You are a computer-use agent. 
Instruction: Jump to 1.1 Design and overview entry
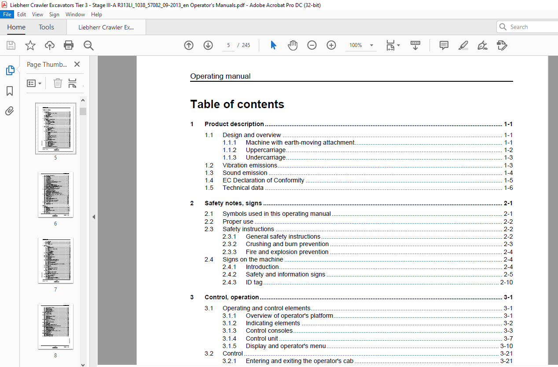tap(359, 135)
